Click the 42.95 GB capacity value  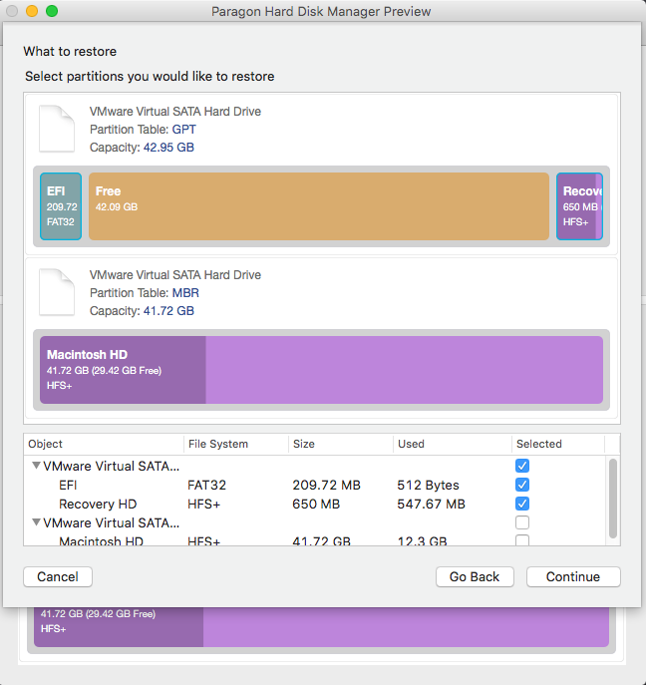(x=168, y=148)
